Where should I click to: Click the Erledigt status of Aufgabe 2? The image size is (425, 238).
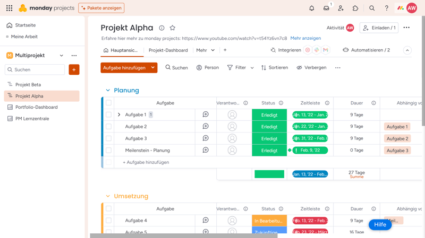point(269,127)
